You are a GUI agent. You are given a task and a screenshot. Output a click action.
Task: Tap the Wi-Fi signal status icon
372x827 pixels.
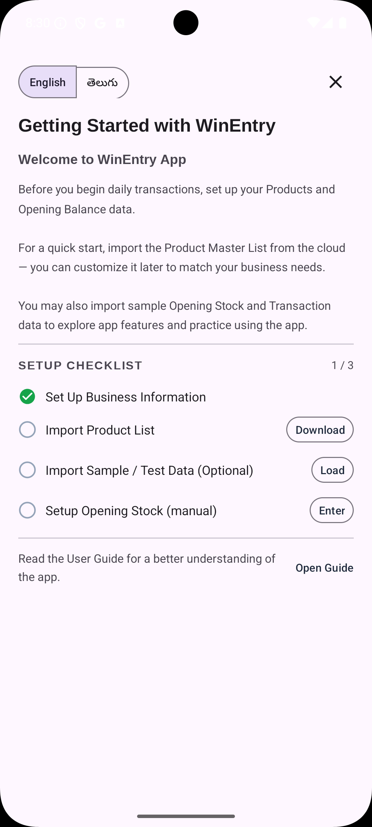coord(313,23)
